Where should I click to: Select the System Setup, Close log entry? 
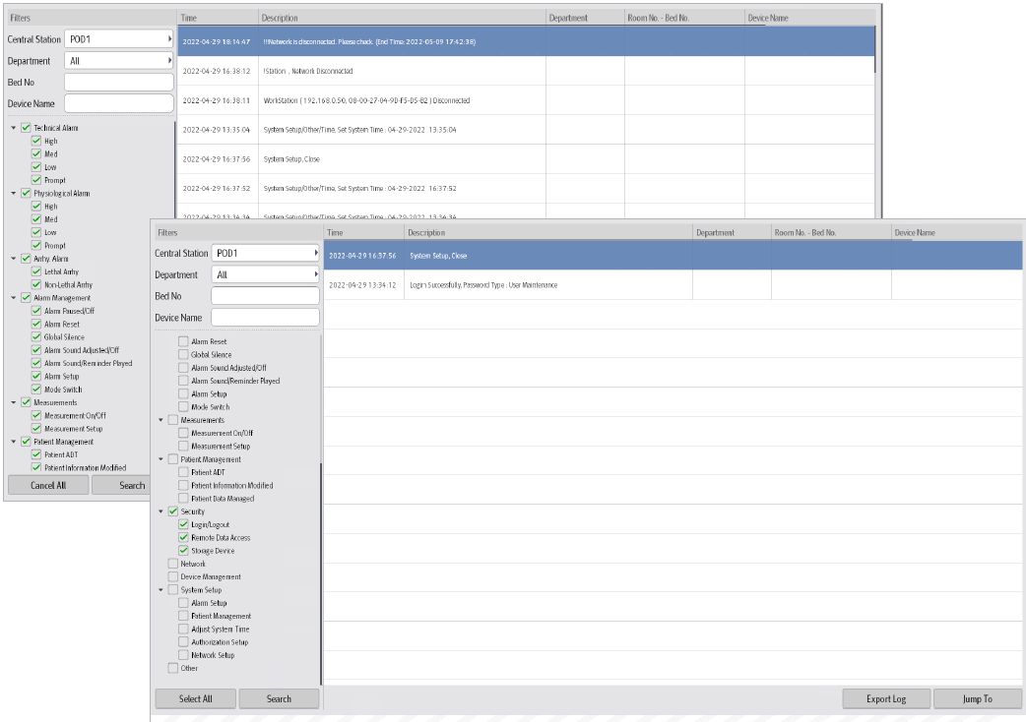(x=492, y=255)
